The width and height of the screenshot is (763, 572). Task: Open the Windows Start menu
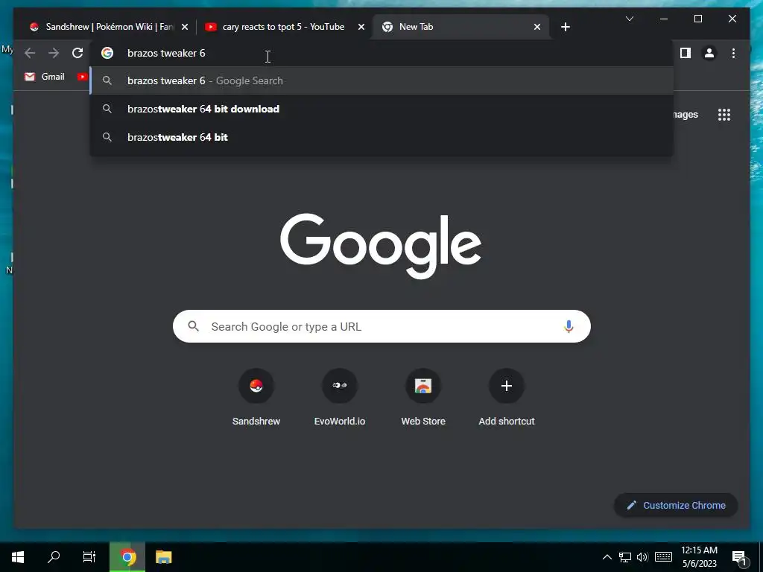coord(18,557)
